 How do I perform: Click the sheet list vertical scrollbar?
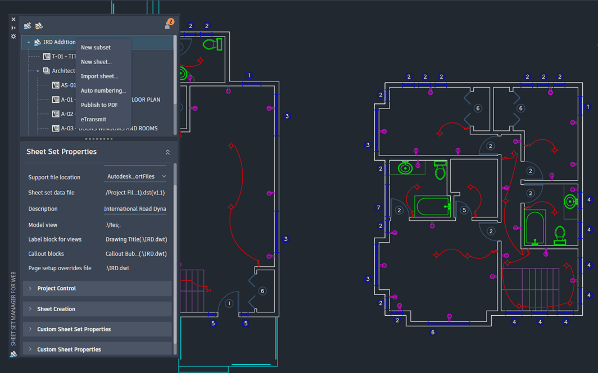click(x=176, y=67)
